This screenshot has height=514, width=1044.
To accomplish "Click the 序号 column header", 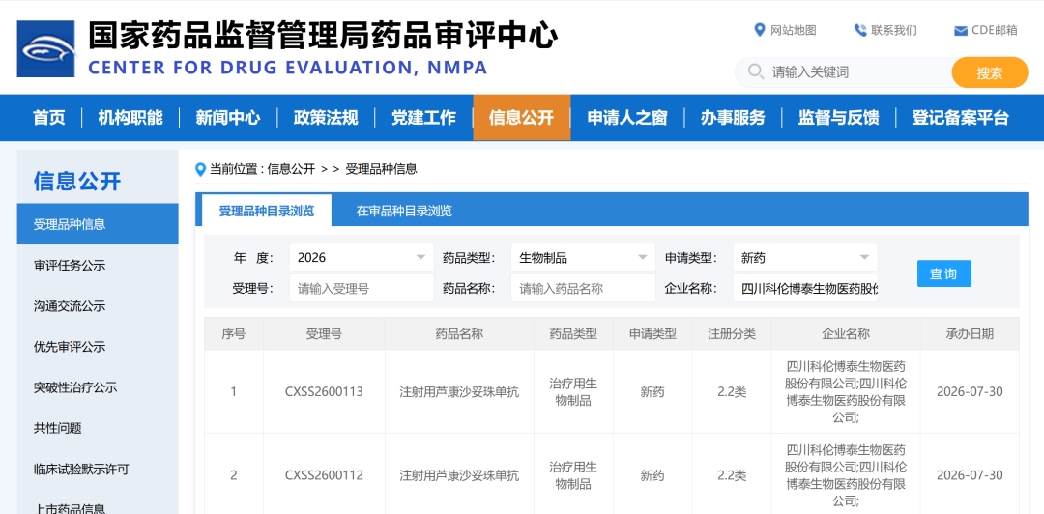I will pos(234,333).
